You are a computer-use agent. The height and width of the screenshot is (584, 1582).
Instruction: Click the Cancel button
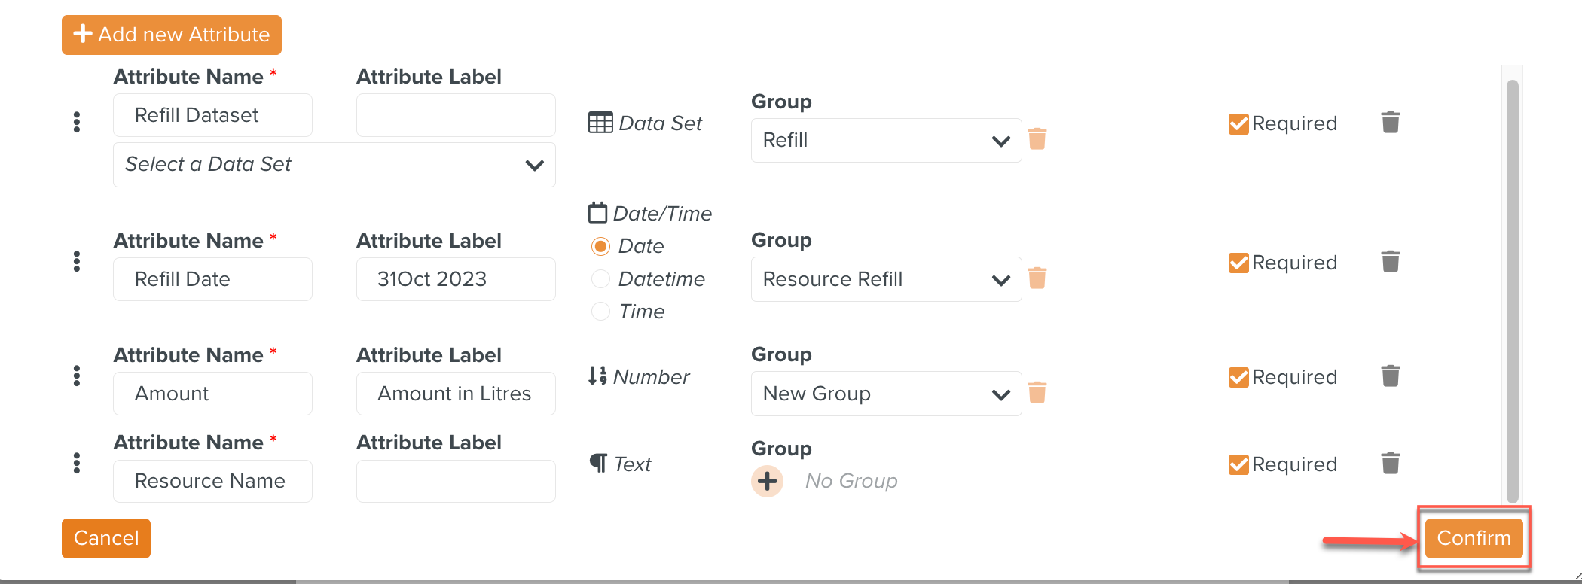(106, 538)
